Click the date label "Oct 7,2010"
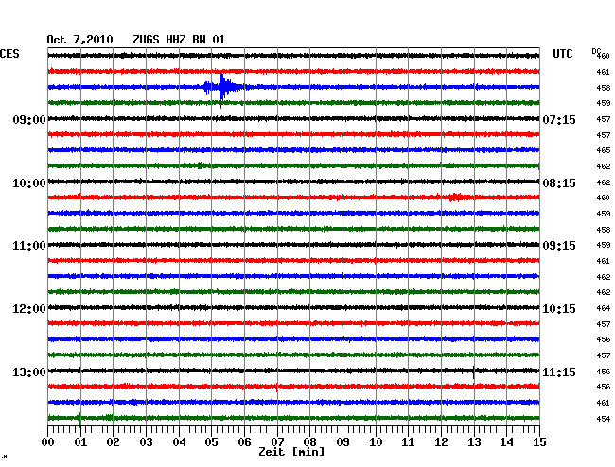Screen dimensions: 615x467 pos(79,40)
